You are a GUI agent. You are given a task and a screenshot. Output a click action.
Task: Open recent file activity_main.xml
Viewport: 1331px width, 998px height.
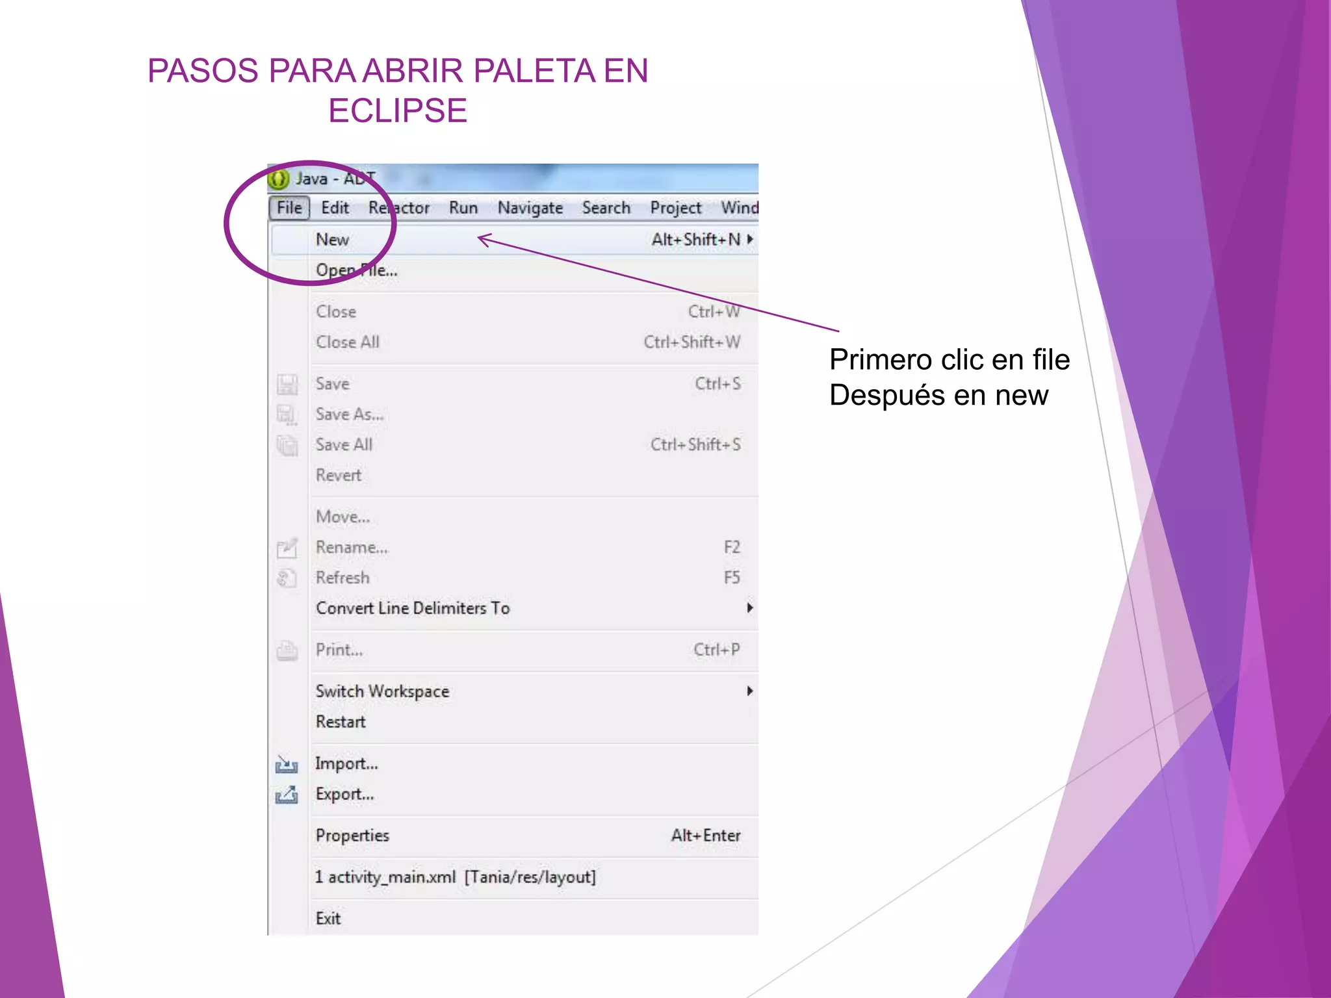pyautogui.click(x=514, y=878)
